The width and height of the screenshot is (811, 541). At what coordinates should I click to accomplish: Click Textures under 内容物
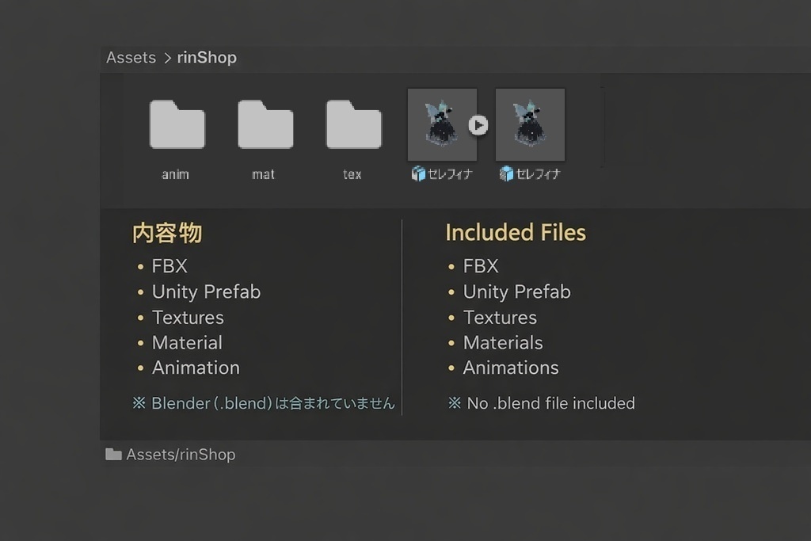(188, 317)
